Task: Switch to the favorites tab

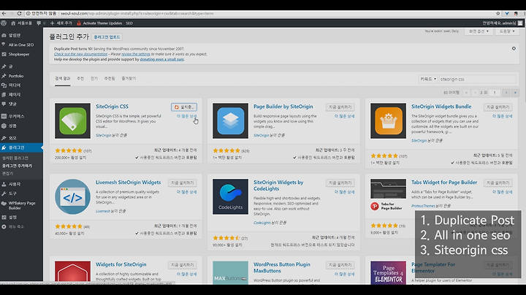Action: (x=129, y=78)
